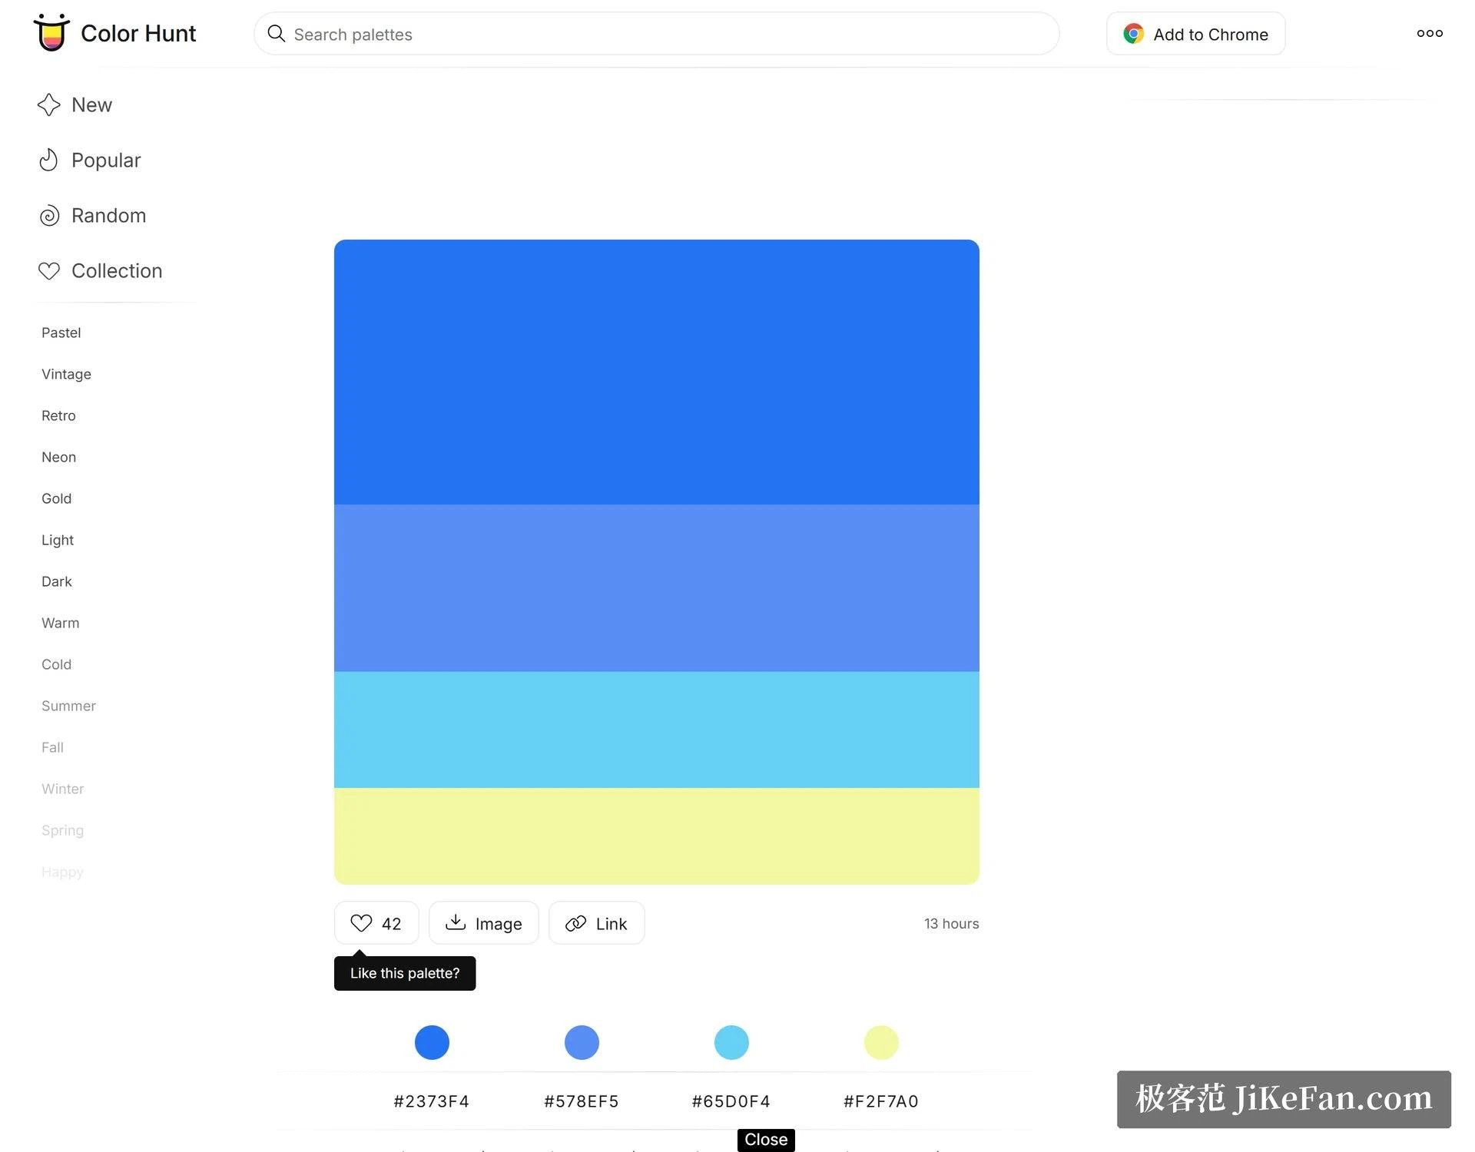Click the Close button at the bottom
The height and width of the screenshot is (1152, 1475).
click(766, 1140)
